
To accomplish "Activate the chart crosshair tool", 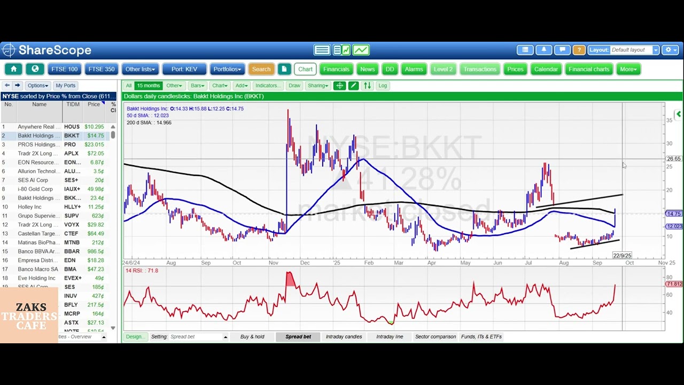I will [339, 86].
